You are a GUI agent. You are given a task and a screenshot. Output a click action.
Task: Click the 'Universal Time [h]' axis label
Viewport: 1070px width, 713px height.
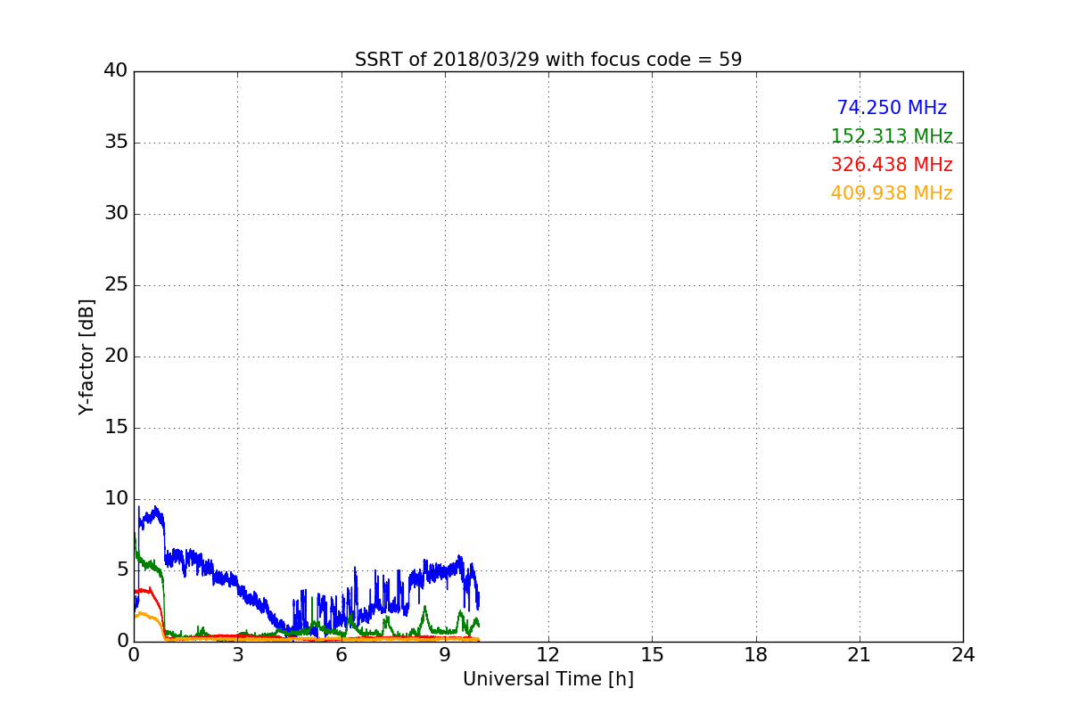pyautogui.click(x=548, y=679)
